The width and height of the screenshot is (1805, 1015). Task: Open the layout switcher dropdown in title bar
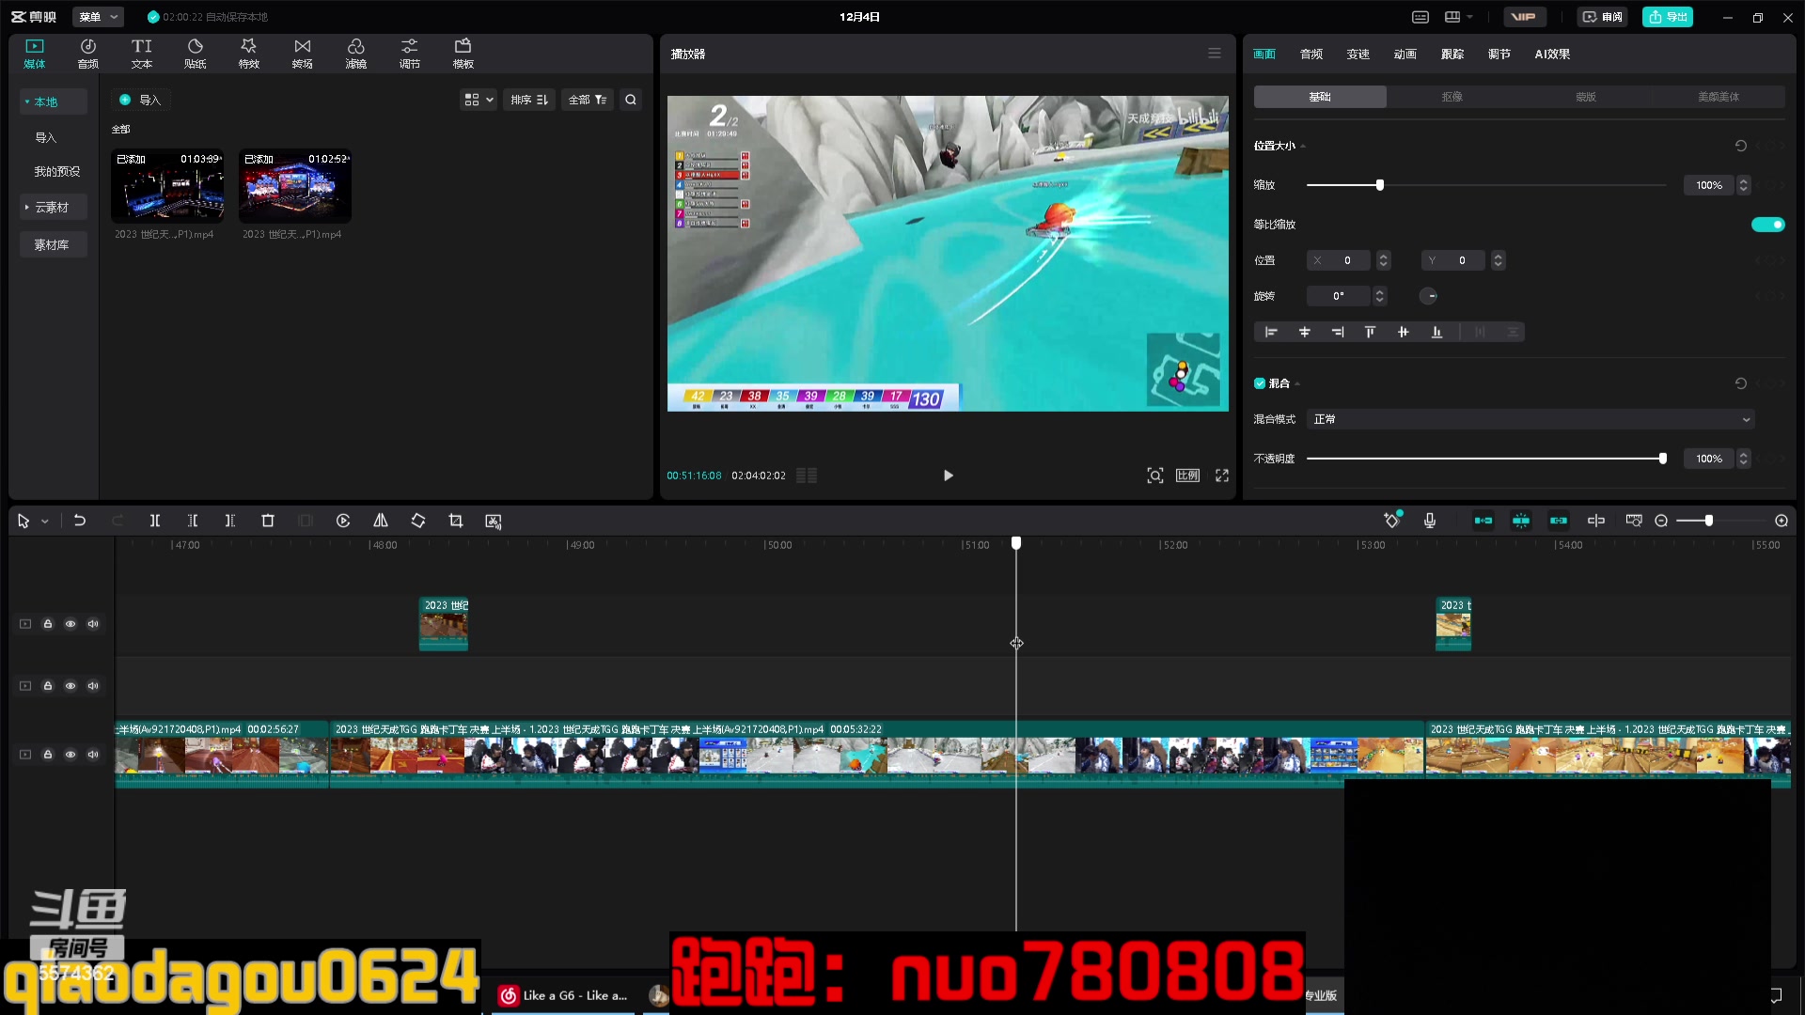[x=1459, y=17]
